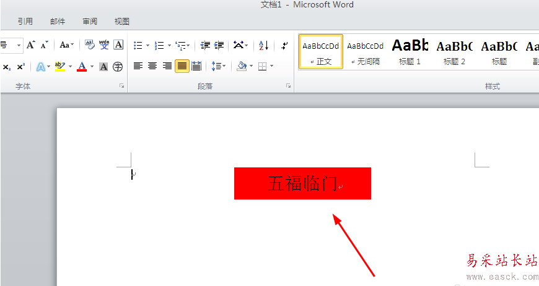Viewport: 539px width, 286px height.
Task: Open the 引用 ribbon tab
Action: [25, 21]
